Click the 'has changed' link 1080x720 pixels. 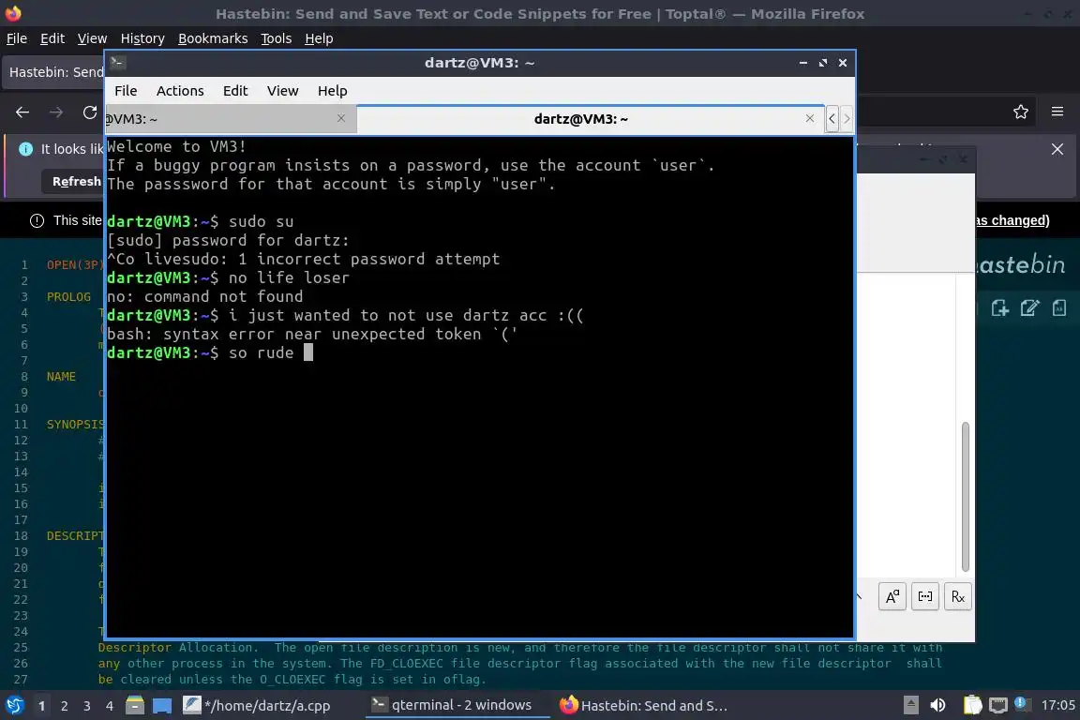(1012, 220)
